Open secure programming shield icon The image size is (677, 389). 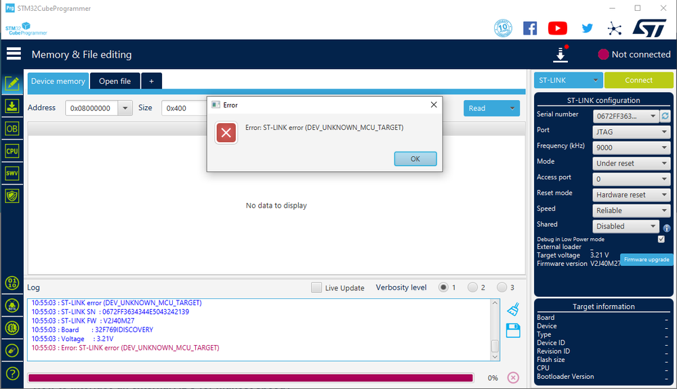tap(12, 196)
